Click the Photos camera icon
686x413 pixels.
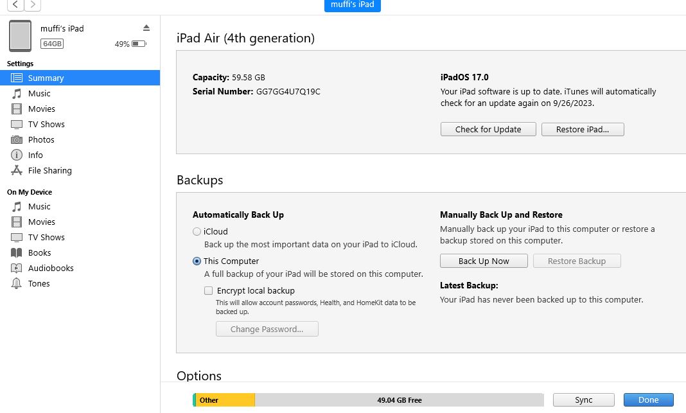(17, 140)
